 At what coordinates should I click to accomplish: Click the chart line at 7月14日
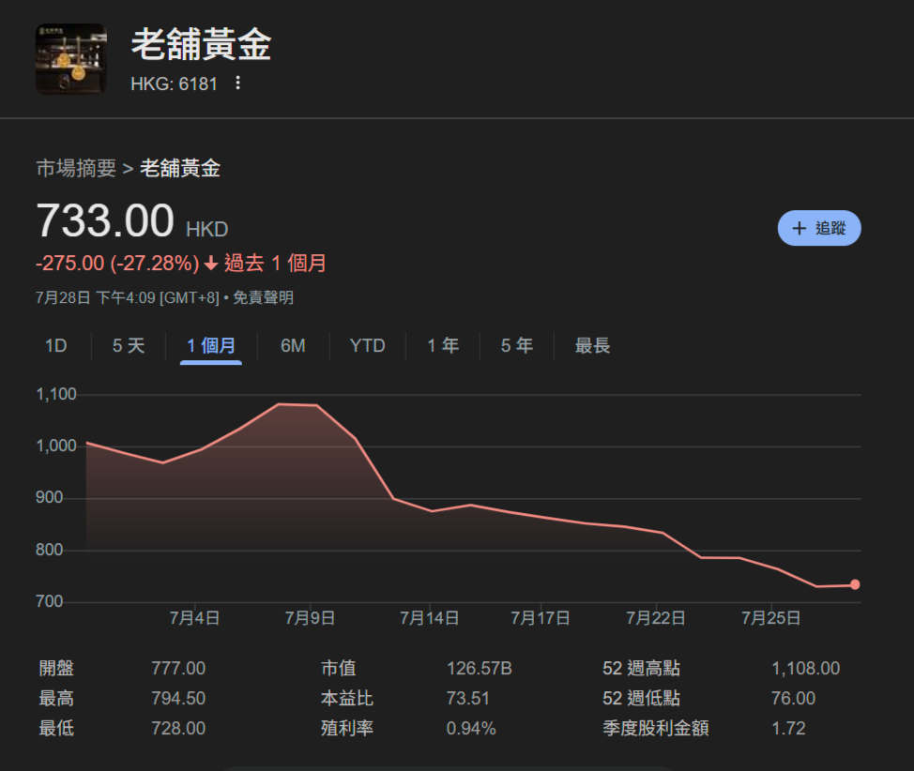pos(431,511)
